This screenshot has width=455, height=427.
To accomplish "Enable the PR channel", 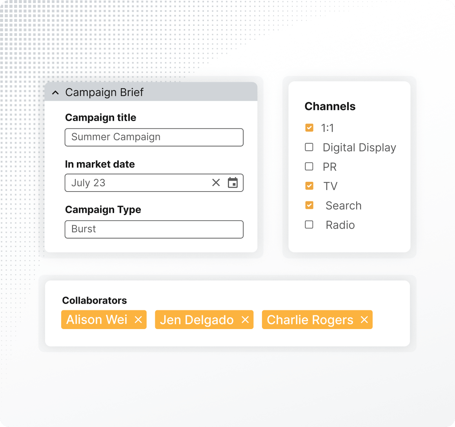I will click(x=309, y=166).
